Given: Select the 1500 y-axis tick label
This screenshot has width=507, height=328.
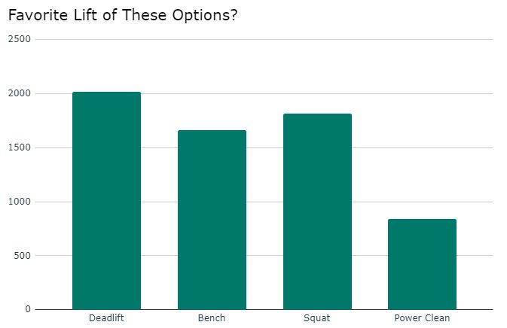Looking at the screenshot, I should [19, 147].
